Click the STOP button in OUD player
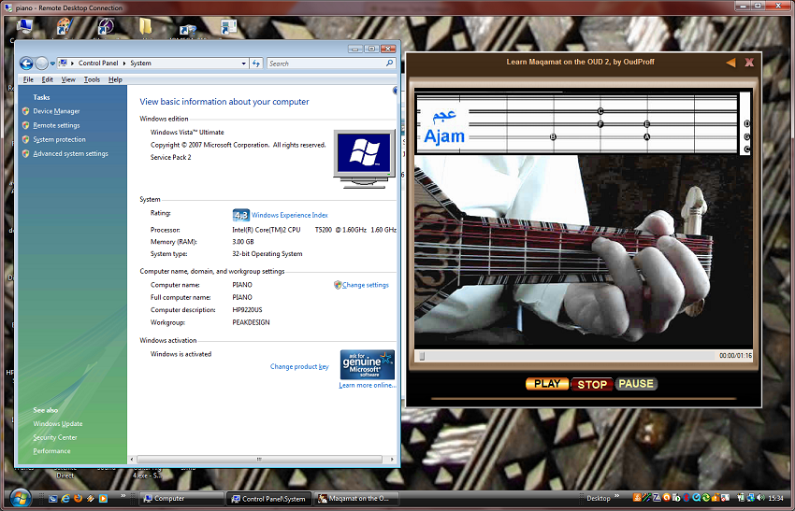The width and height of the screenshot is (795, 511). [592, 384]
